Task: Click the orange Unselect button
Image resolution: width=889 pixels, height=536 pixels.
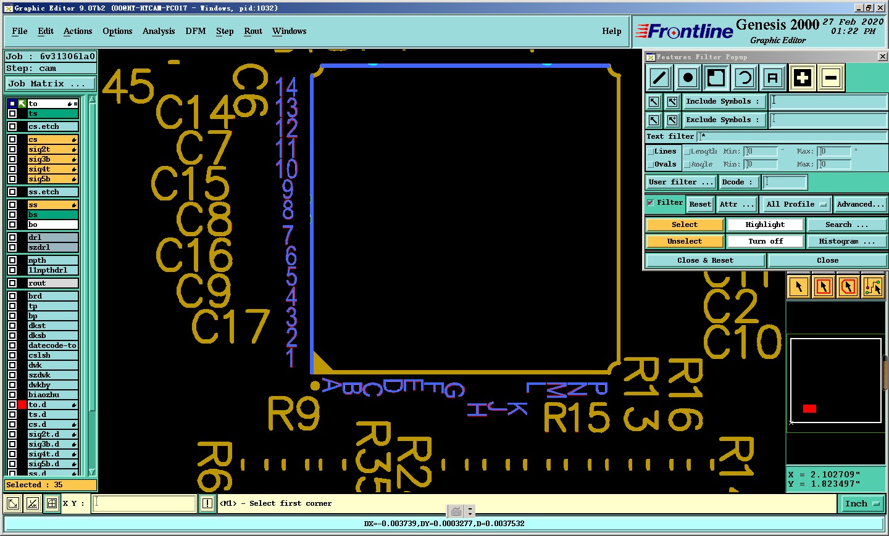Action: (685, 241)
